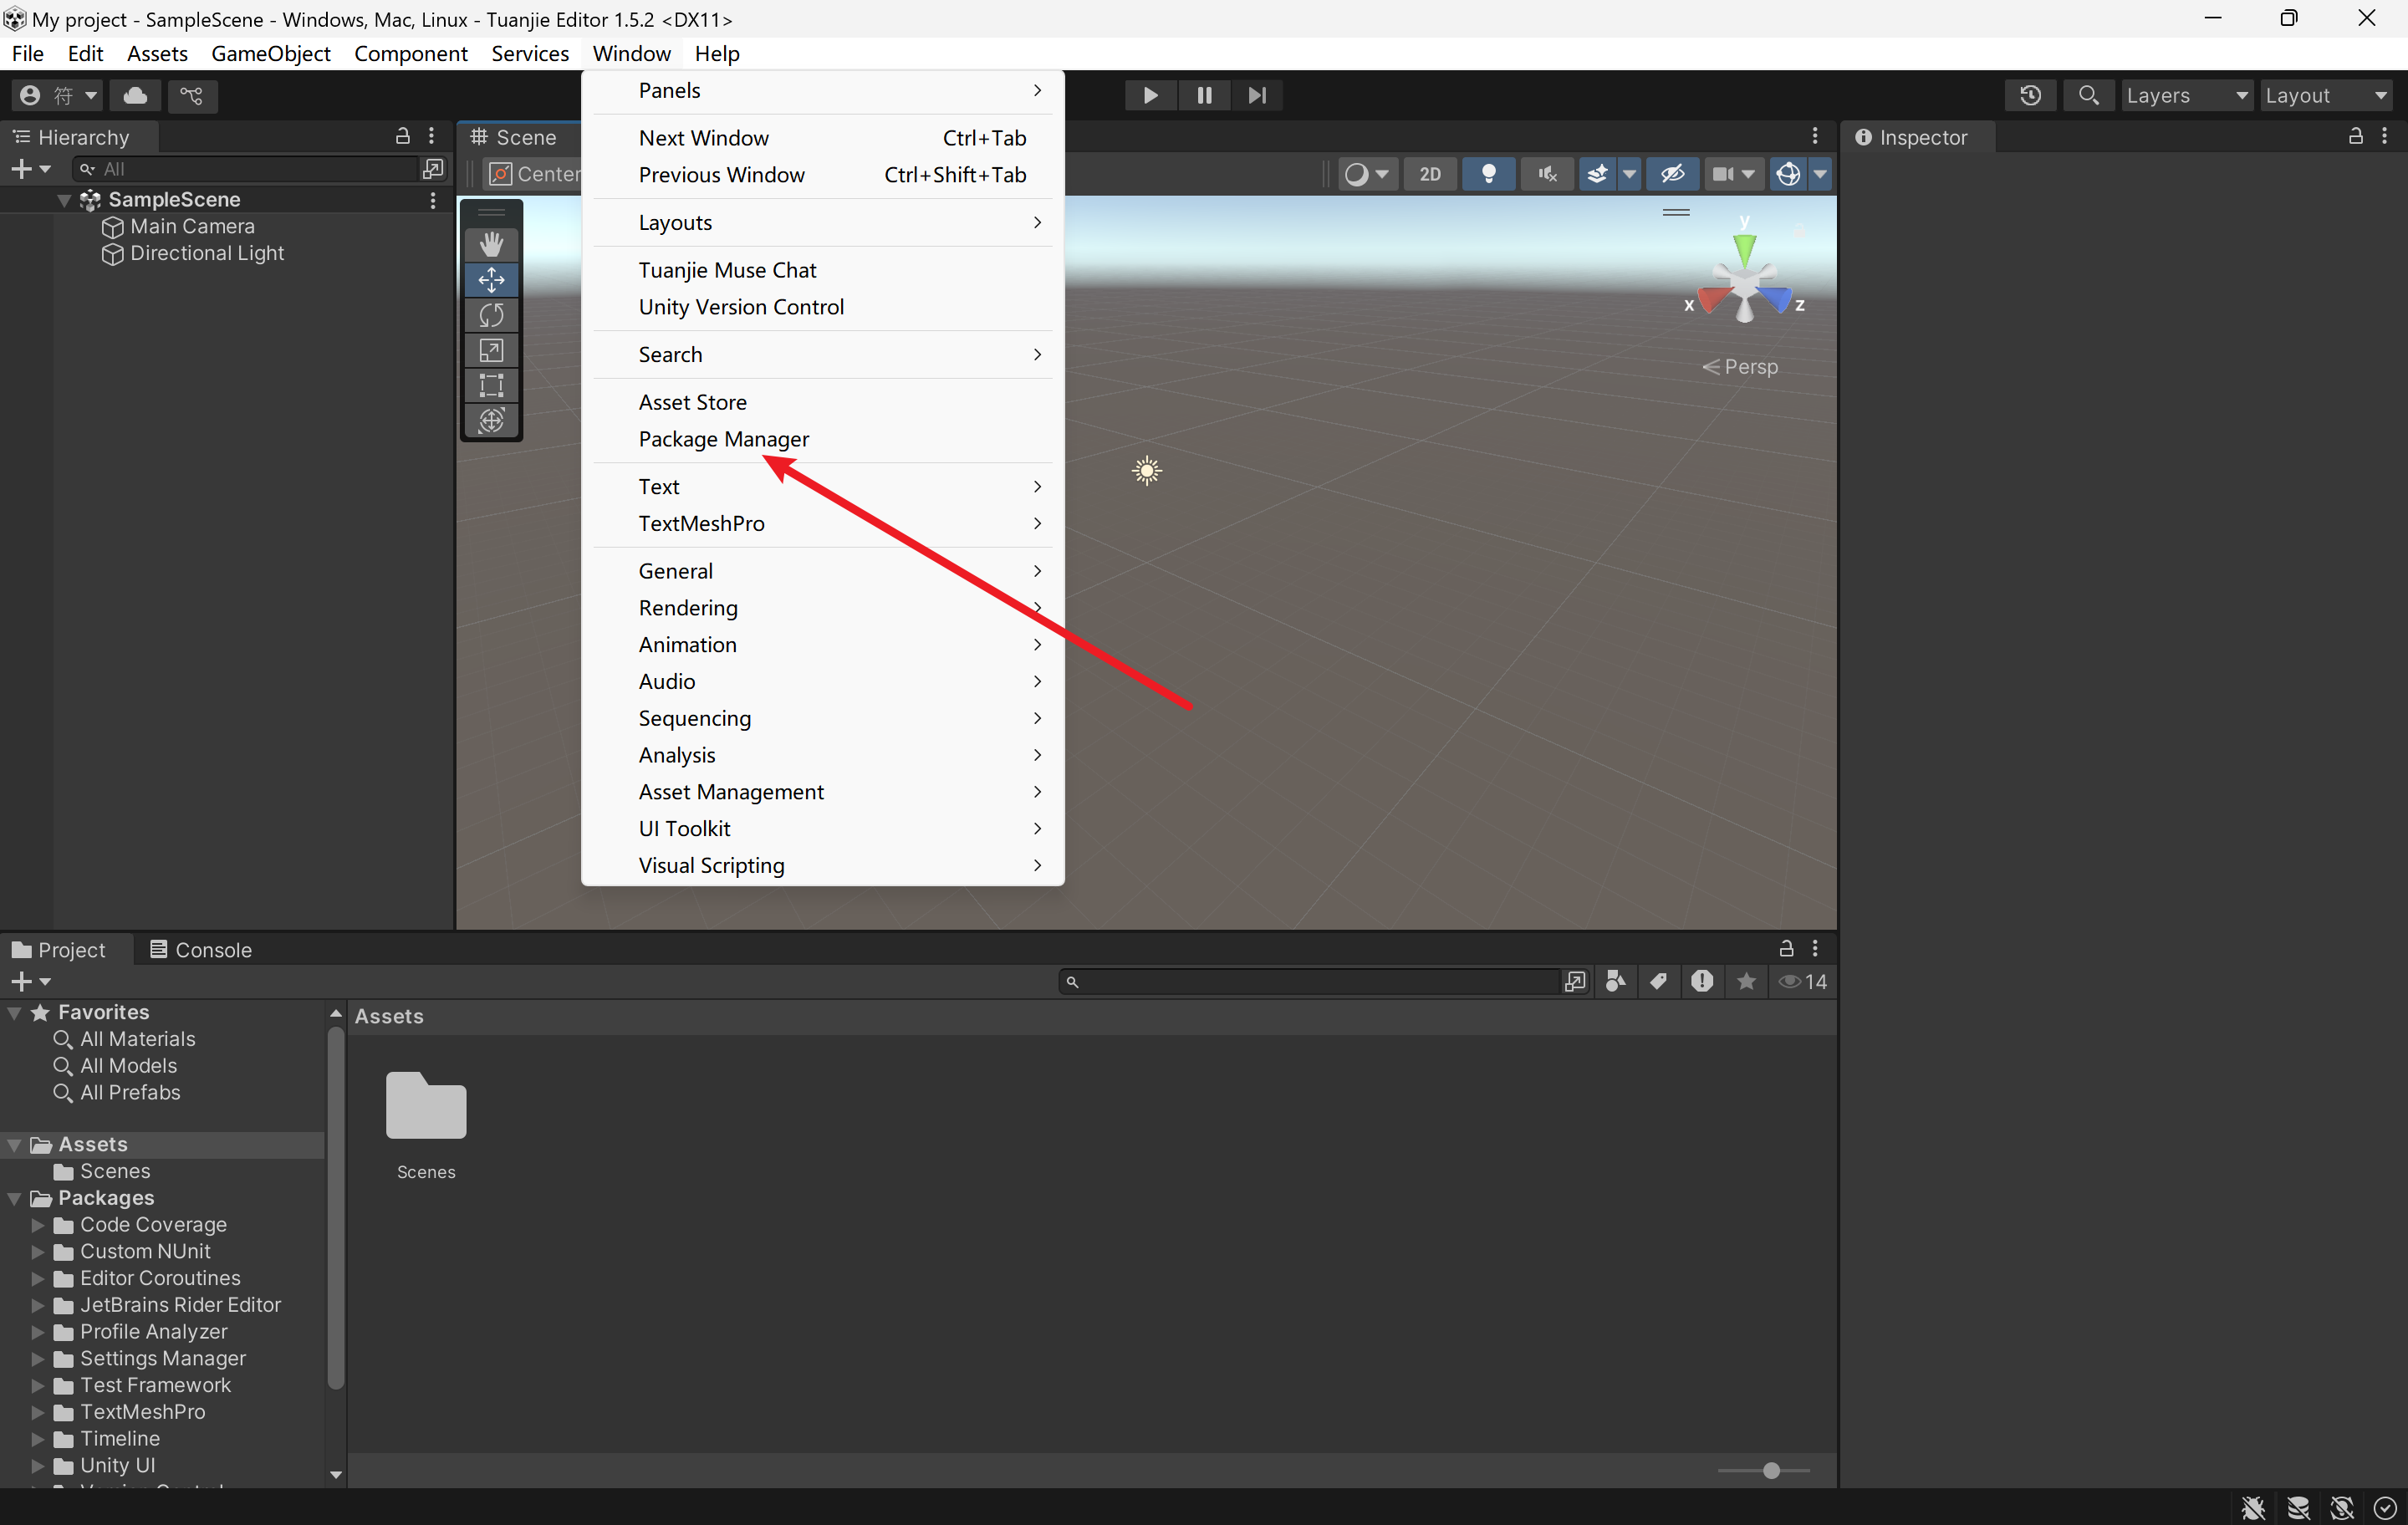The width and height of the screenshot is (2408, 1525).
Task: Open the undo history icon
Action: coord(2030,95)
